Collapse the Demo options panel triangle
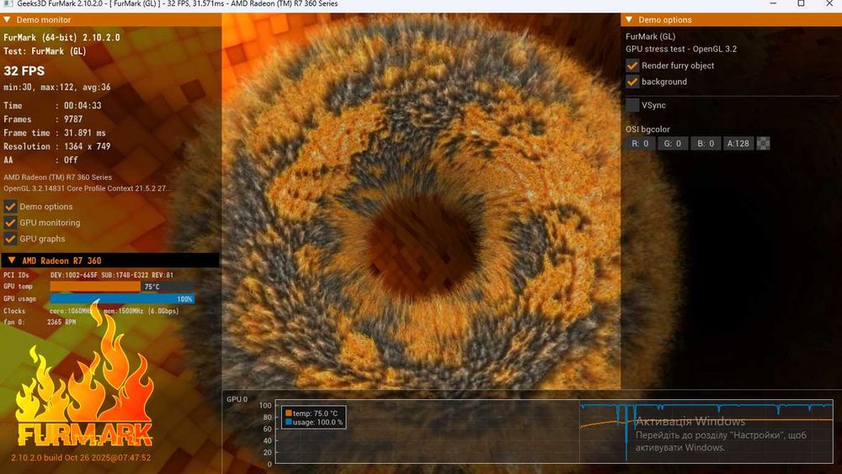 (629, 20)
